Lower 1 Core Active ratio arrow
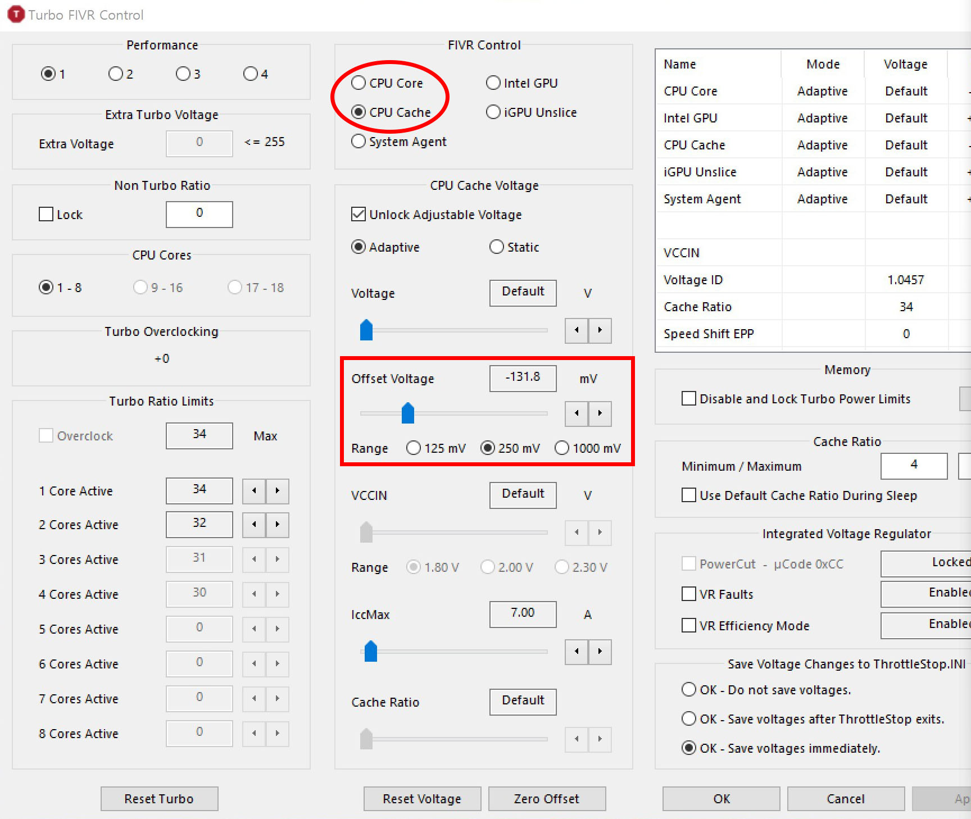The image size is (971, 819). point(254,491)
